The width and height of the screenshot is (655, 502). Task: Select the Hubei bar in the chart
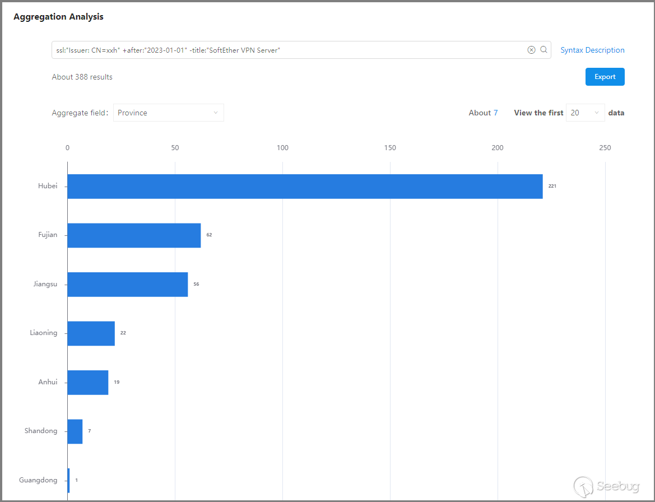tap(305, 187)
